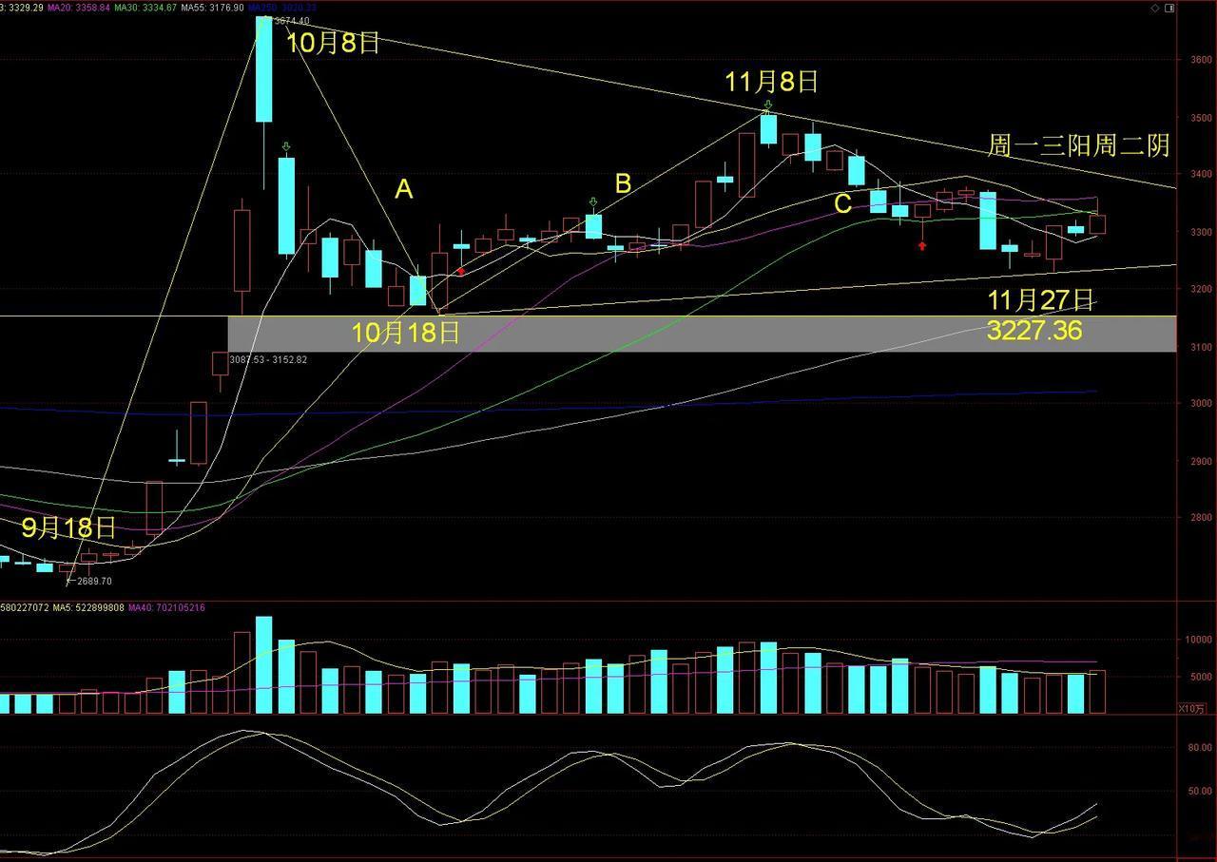Image resolution: width=1217 pixels, height=862 pixels.
Task: Click the MA20: 3358.84 indicator label
Action: pos(78,7)
